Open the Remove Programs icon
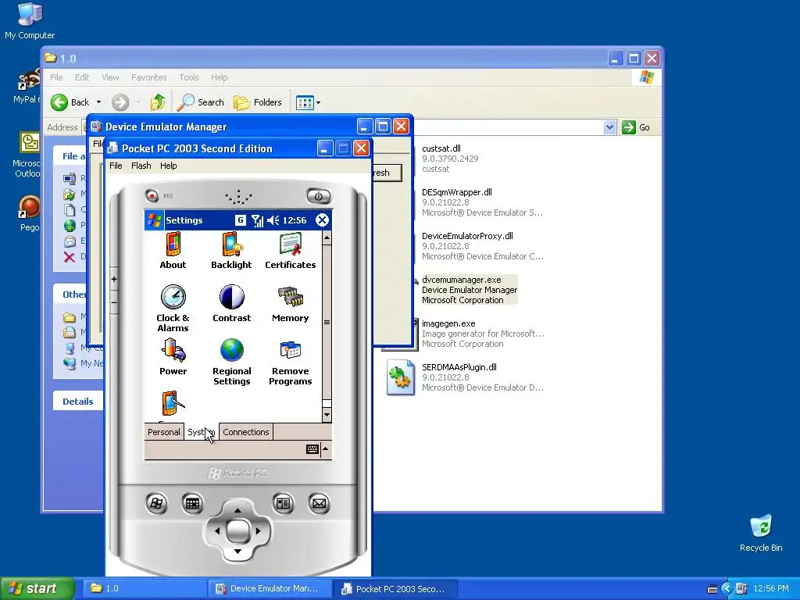 click(291, 361)
